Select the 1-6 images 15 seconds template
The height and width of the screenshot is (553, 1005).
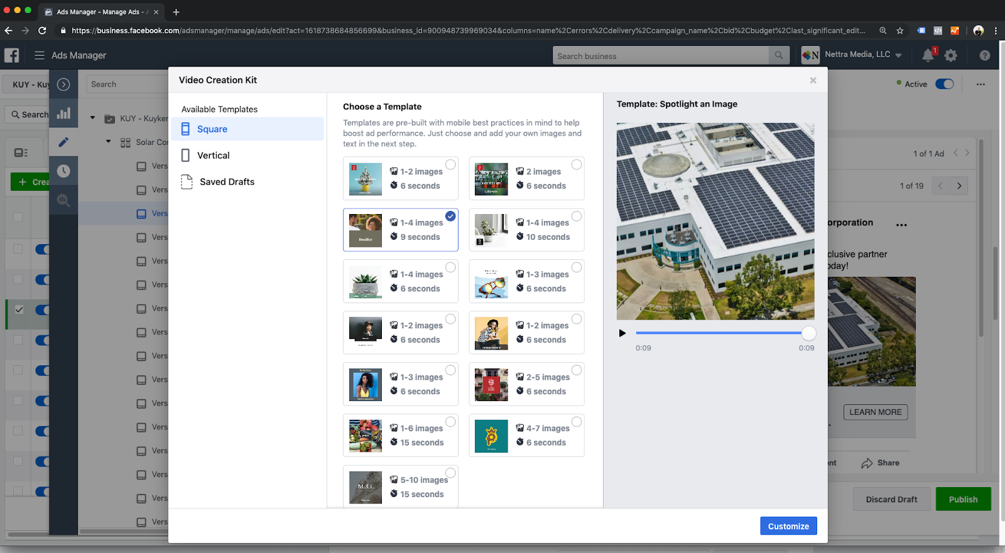pos(401,436)
